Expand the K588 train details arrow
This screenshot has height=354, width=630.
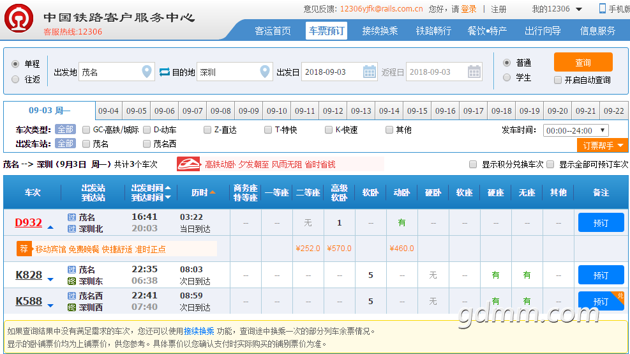tap(50, 305)
